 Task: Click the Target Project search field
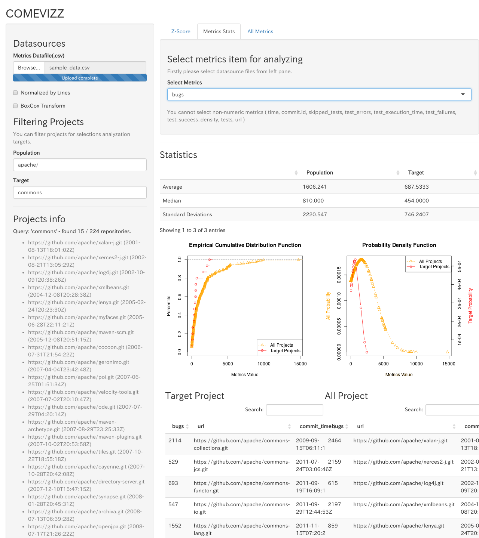click(295, 409)
